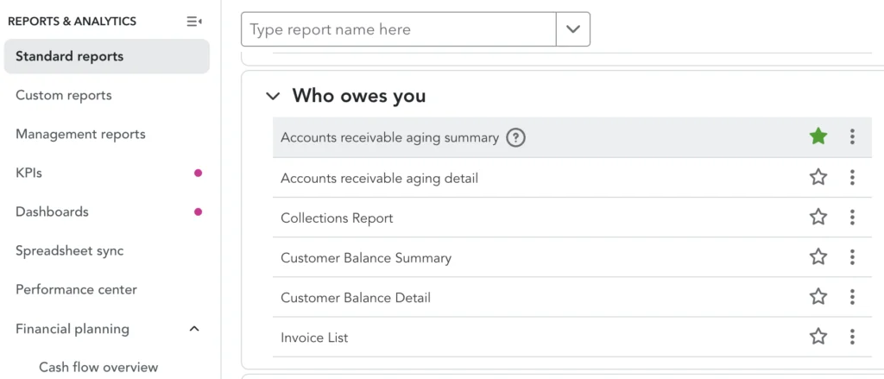884x379 pixels.
Task: Add Invoice List to favorites
Action: (818, 337)
